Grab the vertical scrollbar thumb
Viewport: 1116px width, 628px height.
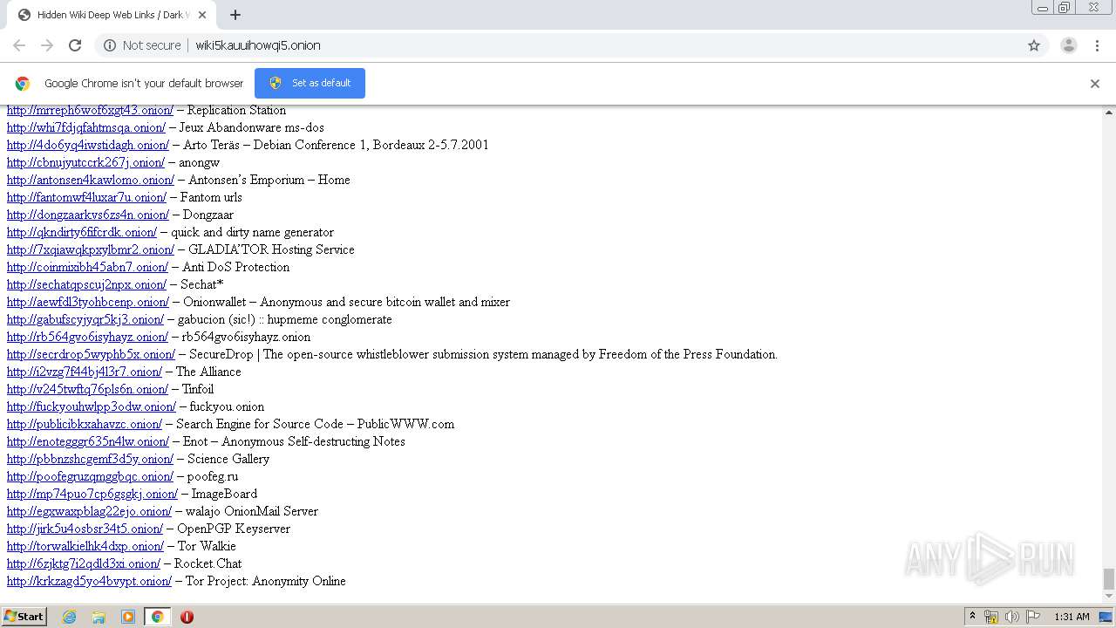1109,578
